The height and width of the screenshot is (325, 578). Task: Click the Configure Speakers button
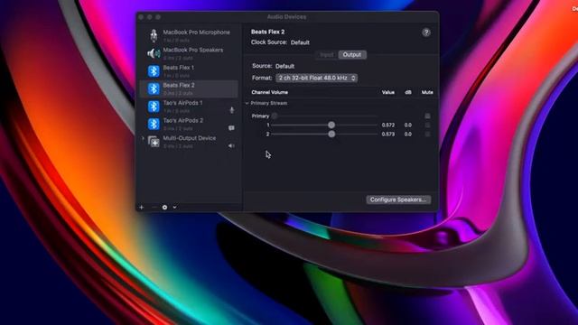[x=398, y=200]
